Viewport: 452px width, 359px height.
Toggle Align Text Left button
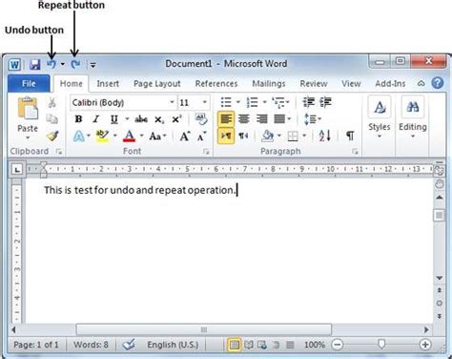tap(226, 119)
